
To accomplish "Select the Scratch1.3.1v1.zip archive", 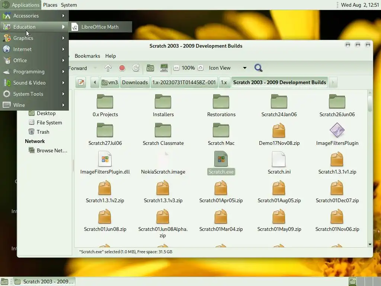I will pos(337,163).
